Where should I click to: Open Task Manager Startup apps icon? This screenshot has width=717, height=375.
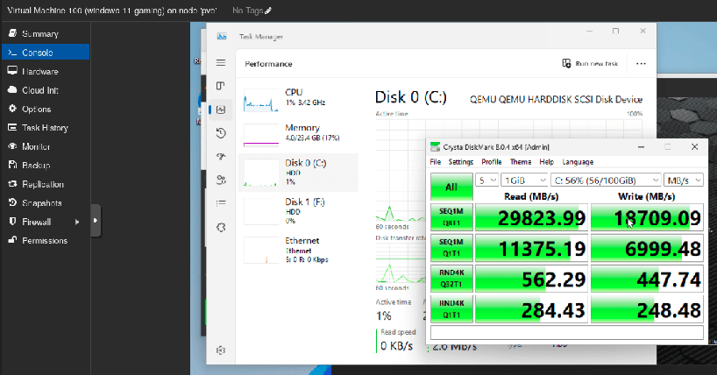221,157
